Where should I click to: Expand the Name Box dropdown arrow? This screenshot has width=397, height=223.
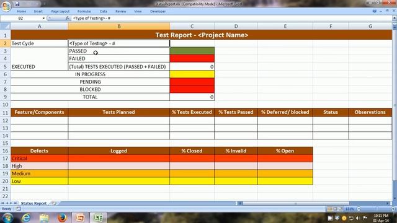click(43, 19)
